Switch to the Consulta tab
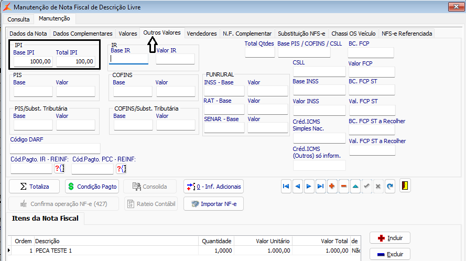 [18, 19]
